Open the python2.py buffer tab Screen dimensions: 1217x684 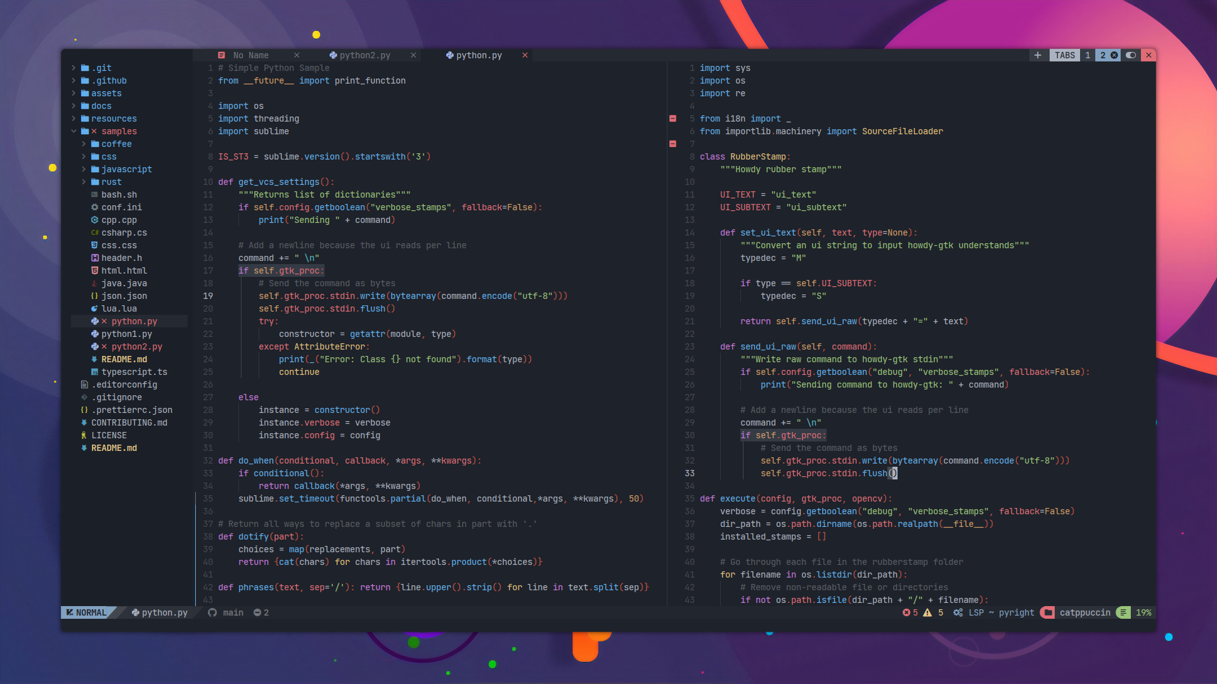coord(364,55)
